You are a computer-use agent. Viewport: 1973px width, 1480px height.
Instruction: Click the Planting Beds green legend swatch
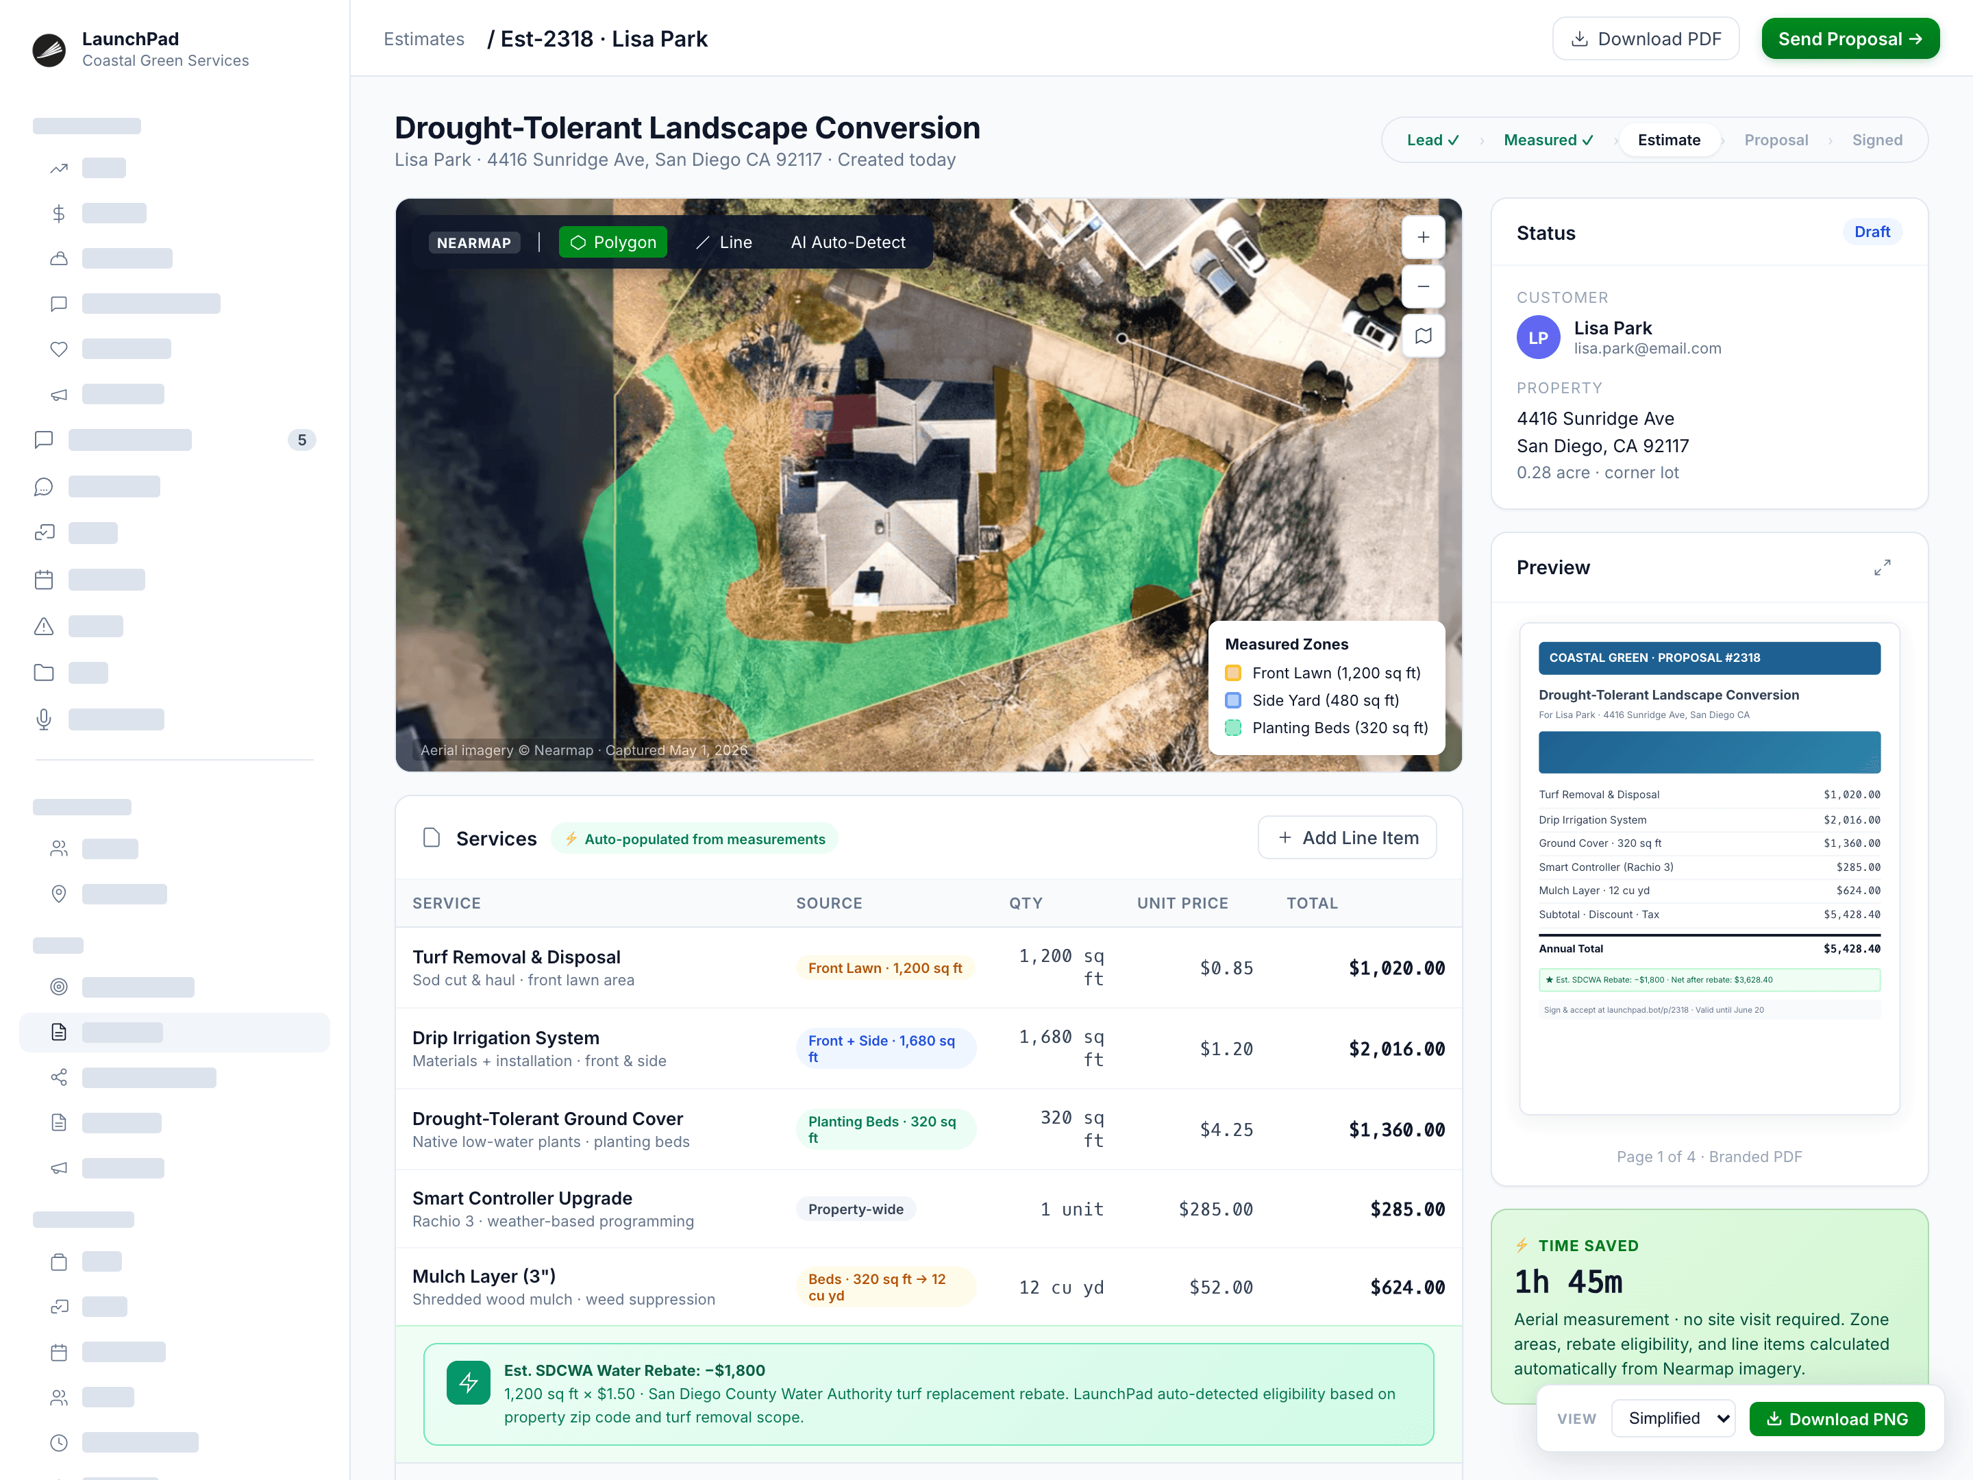[1232, 728]
